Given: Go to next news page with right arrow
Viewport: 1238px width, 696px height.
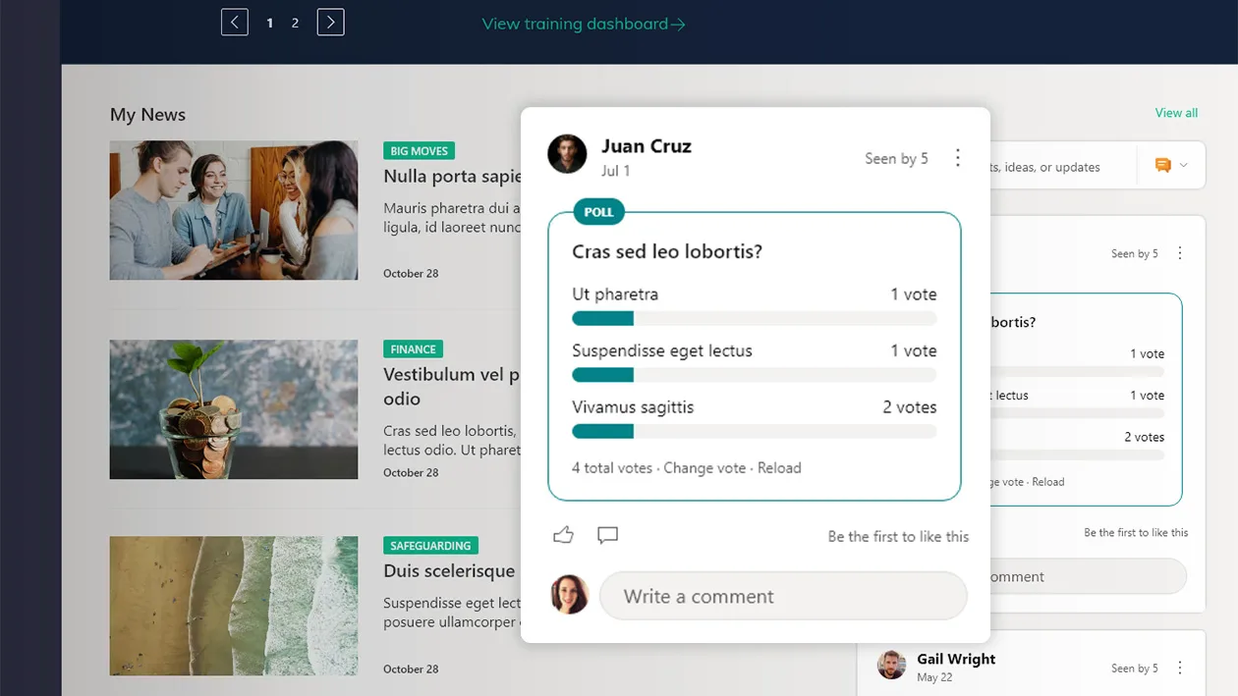Looking at the screenshot, I should [330, 21].
